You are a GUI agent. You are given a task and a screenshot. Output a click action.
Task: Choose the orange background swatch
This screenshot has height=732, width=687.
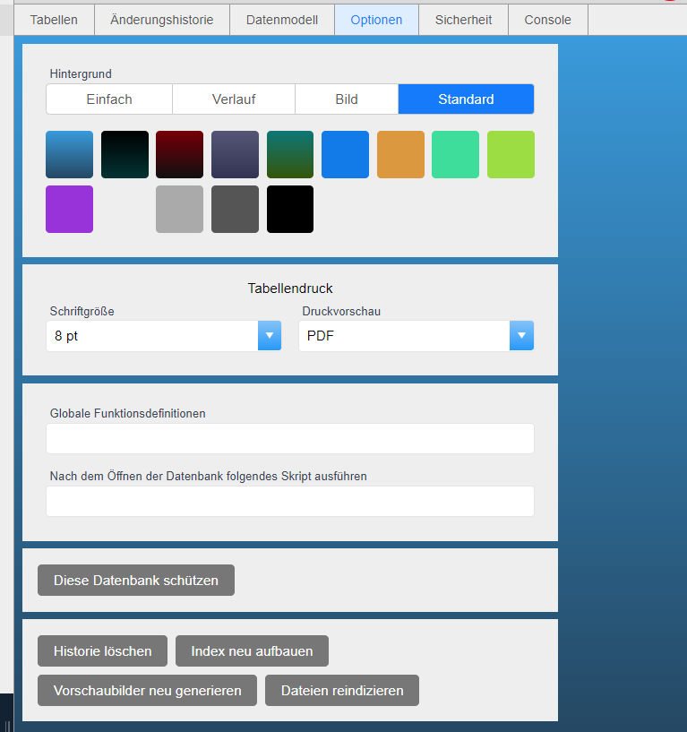pyautogui.click(x=400, y=154)
